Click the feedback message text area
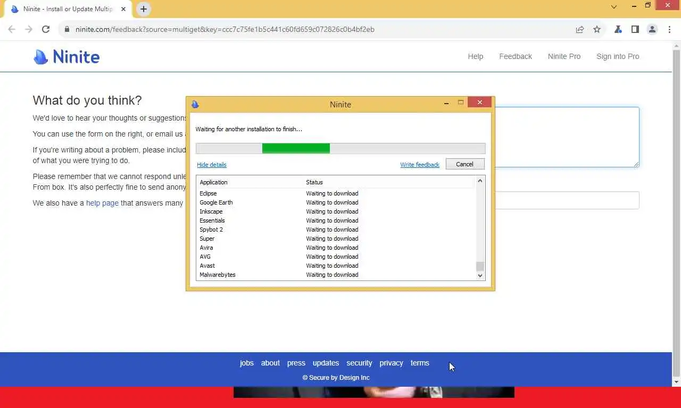 tap(567, 137)
